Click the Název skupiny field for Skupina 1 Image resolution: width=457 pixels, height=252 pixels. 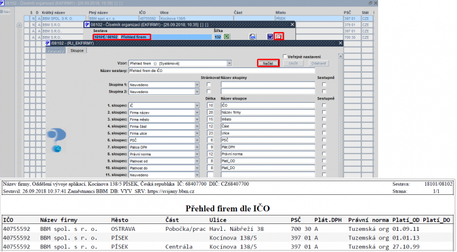tap(268, 85)
